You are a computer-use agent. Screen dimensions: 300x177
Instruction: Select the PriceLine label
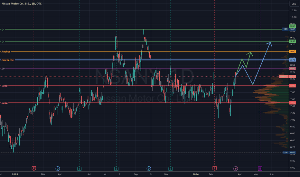(x=8, y=60)
